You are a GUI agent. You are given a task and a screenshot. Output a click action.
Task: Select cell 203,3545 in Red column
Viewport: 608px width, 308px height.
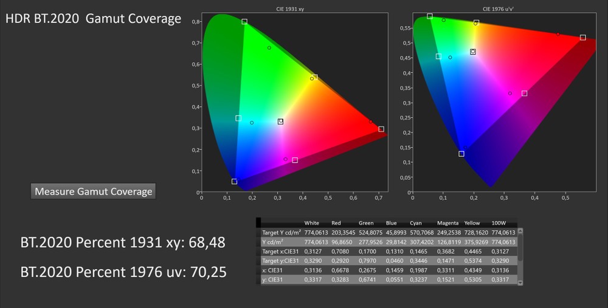click(x=343, y=233)
